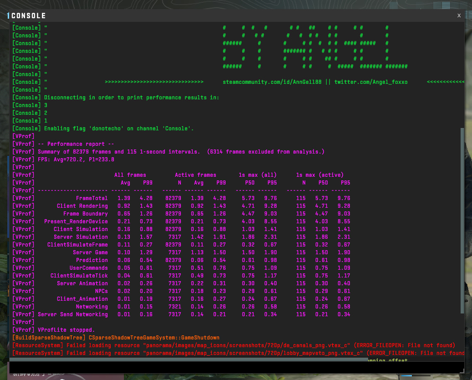The image size is (472, 380).
Task: Click the horizontal scrollbar at the console bottom
Action: [189, 359]
